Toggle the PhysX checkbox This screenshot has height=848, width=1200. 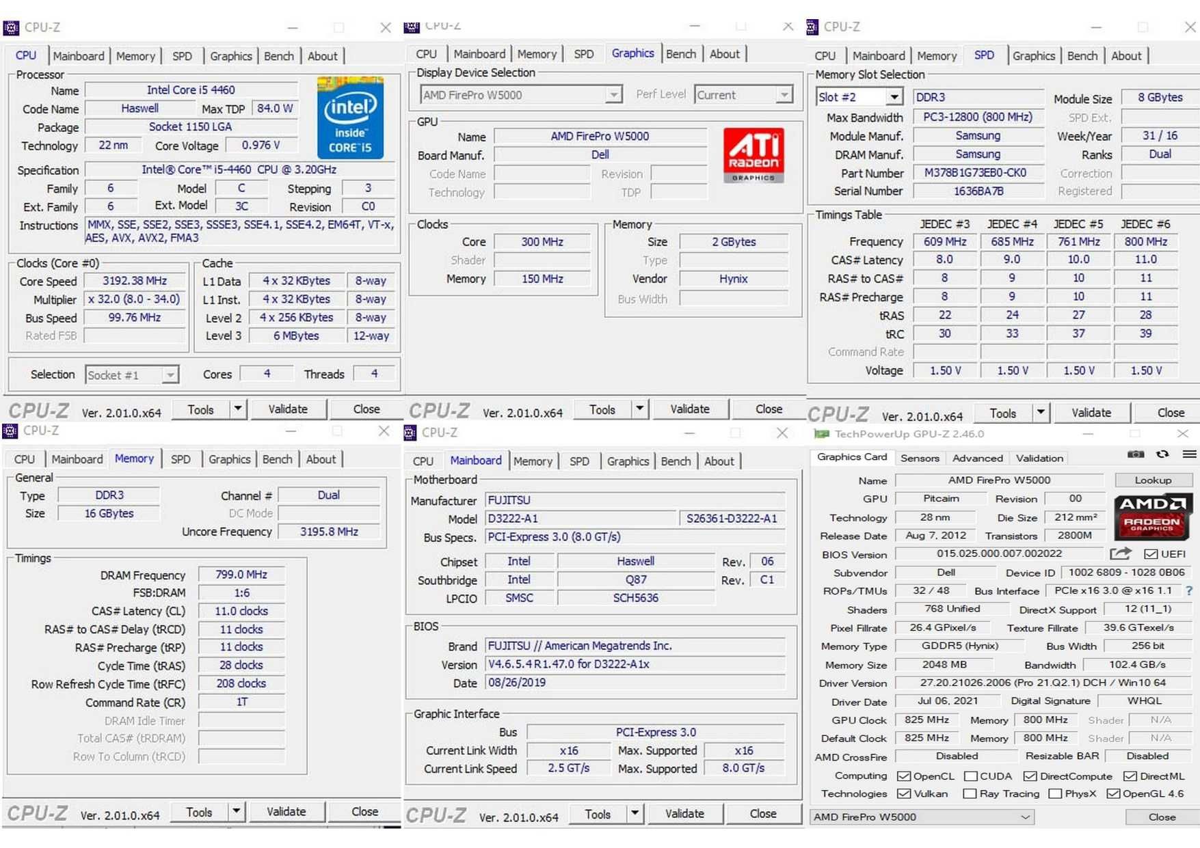[1055, 793]
